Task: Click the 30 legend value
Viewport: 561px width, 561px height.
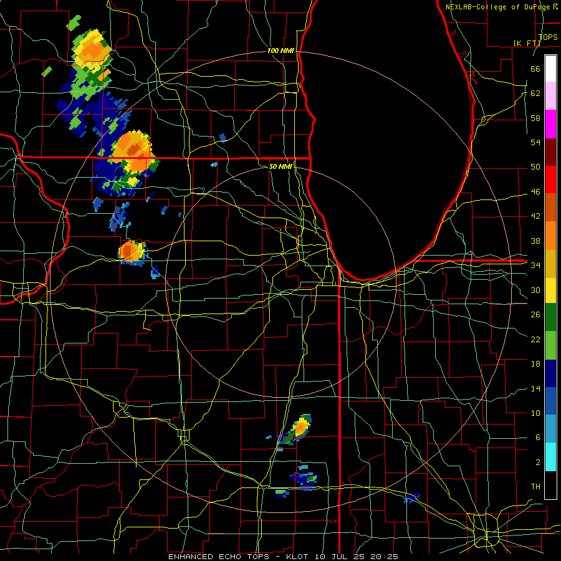Action: click(535, 290)
